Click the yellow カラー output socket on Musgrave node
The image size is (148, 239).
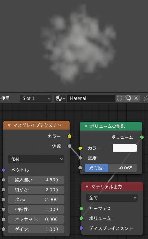click(69, 136)
